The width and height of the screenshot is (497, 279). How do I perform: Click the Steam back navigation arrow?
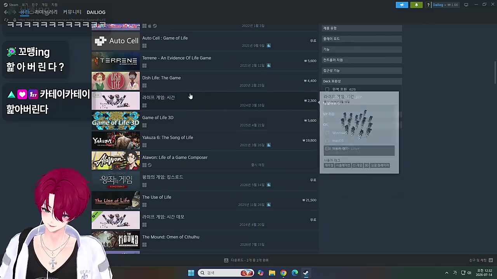click(x=6, y=12)
